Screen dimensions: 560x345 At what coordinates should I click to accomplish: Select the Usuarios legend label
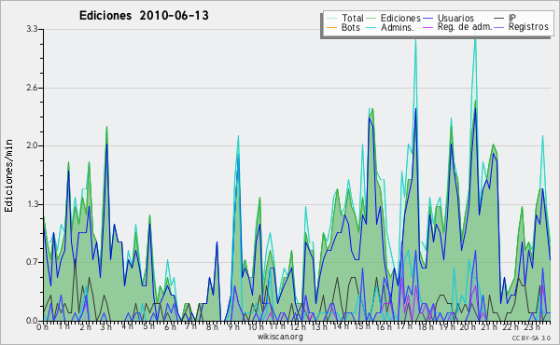point(455,18)
